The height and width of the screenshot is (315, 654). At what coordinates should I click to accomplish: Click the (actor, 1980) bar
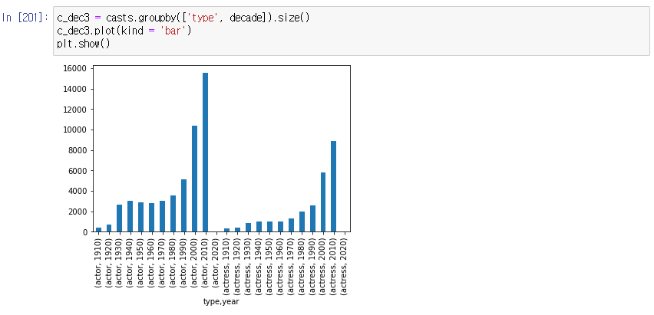pos(173,213)
